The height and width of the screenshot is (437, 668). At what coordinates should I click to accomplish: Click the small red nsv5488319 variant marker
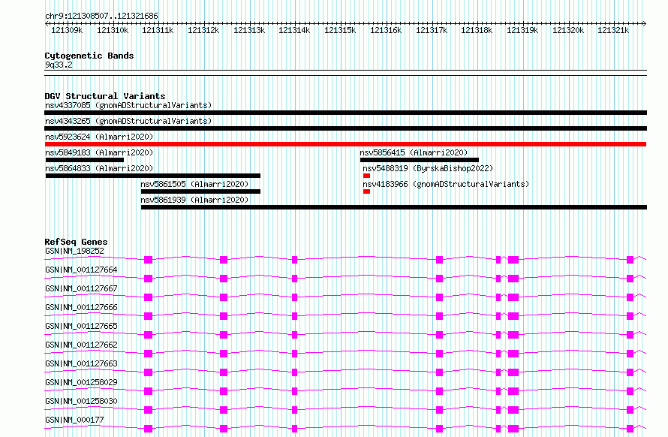pos(366,176)
